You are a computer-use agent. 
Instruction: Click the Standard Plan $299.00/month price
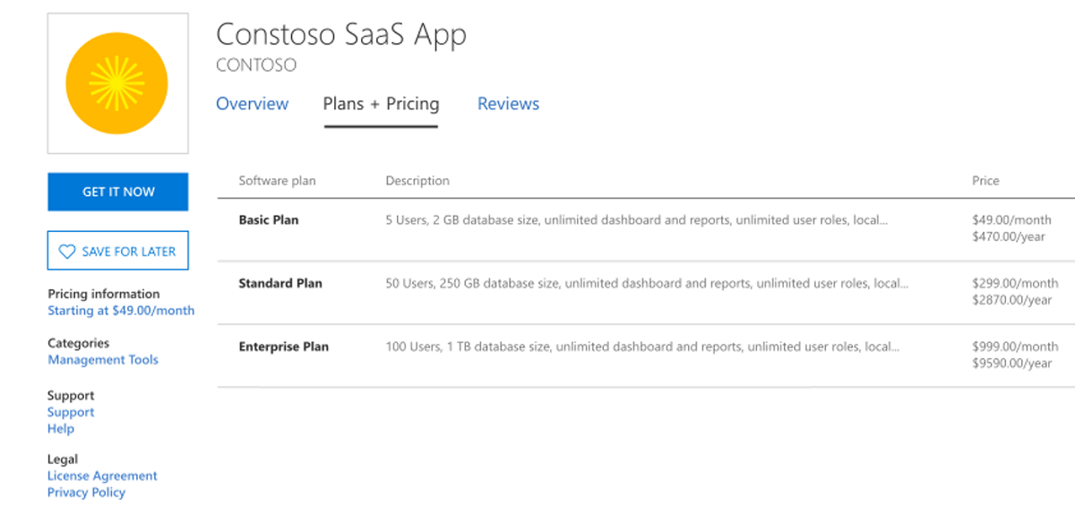click(x=1014, y=283)
